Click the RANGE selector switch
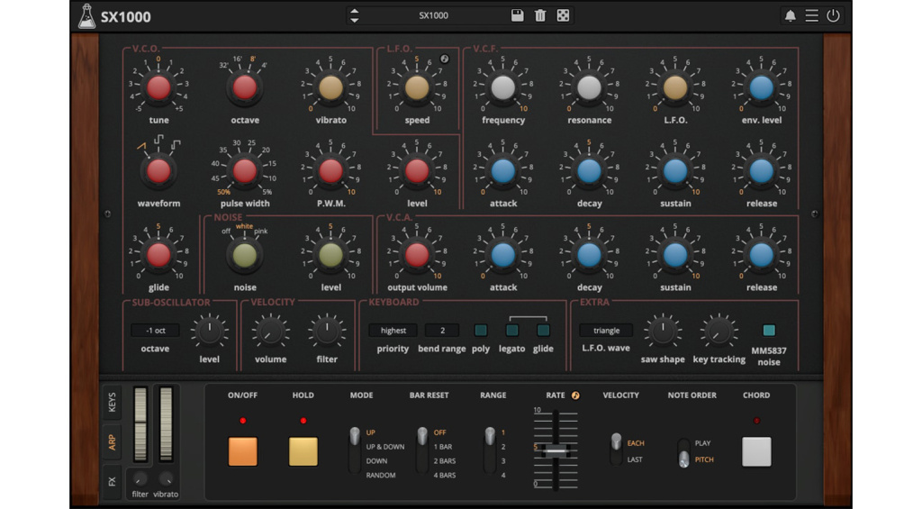922x509 pixels. tap(490, 450)
